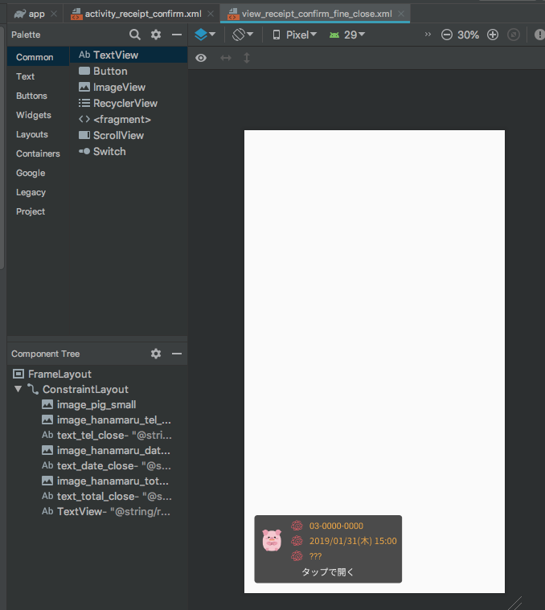Click the pig image in preview

pyautogui.click(x=272, y=540)
